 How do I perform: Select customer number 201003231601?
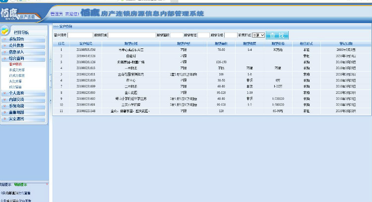(86, 105)
